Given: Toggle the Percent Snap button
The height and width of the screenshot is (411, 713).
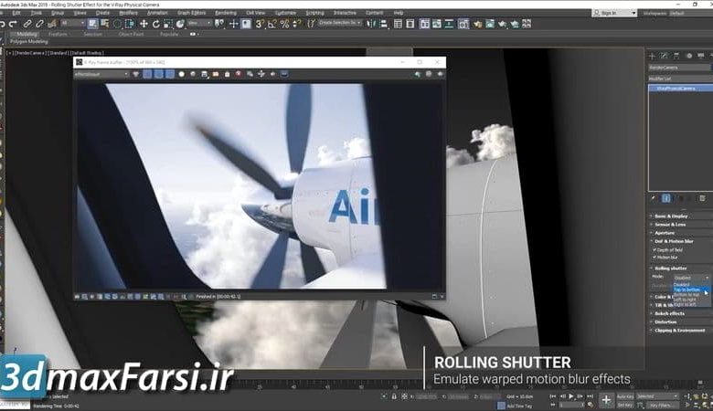Looking at the screenshot, I should 284,24.
